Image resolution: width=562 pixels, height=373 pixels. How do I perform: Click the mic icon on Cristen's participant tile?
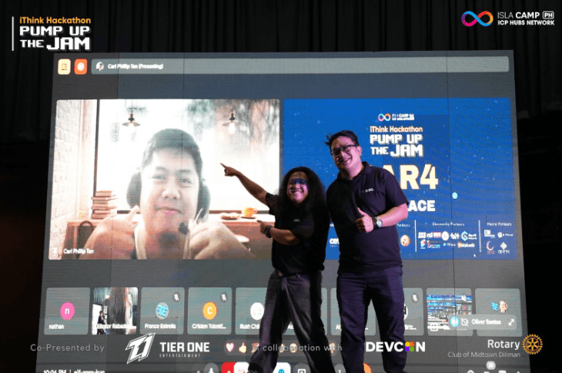pos(222,296)
